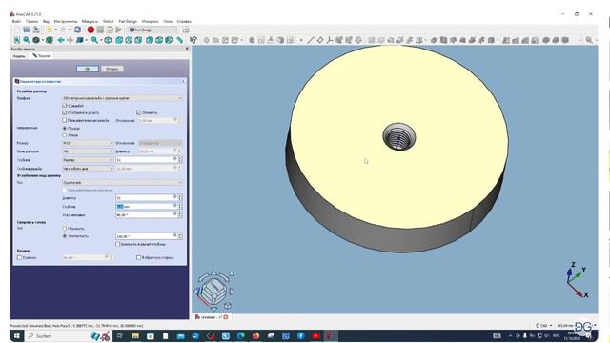This screenshot has height=343, width=610.
Task: Close the Unnamed document tab
Action: click(226, 317)
